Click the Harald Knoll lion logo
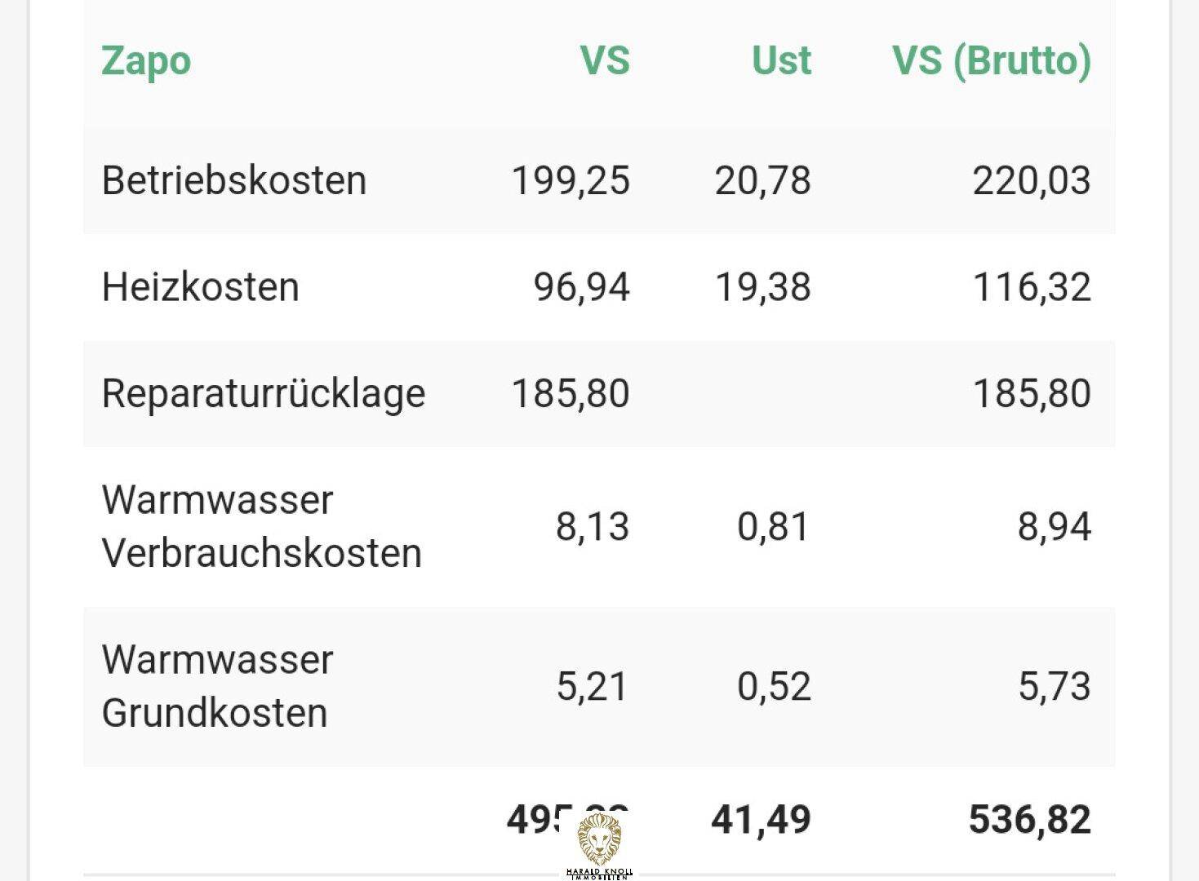 tap(599, 846)
